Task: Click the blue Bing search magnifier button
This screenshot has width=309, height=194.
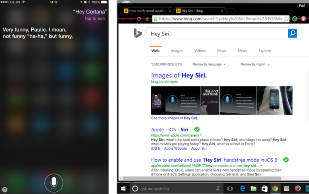Action: coord(292,34)
